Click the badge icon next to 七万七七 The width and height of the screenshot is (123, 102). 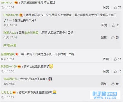[x=14, y=92]
